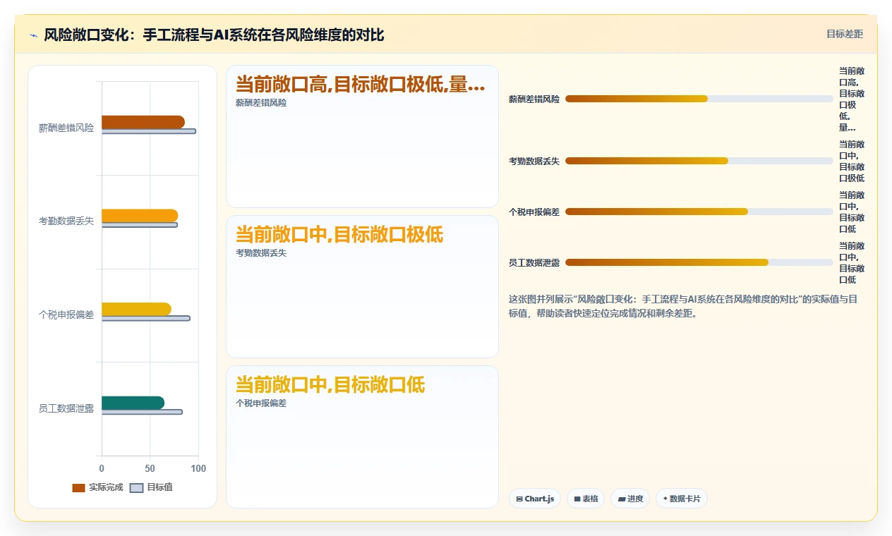892x536 pixels.
Task: Open the 当前敞口高,目标敞口极低 data card
Action: coord(362,136)
